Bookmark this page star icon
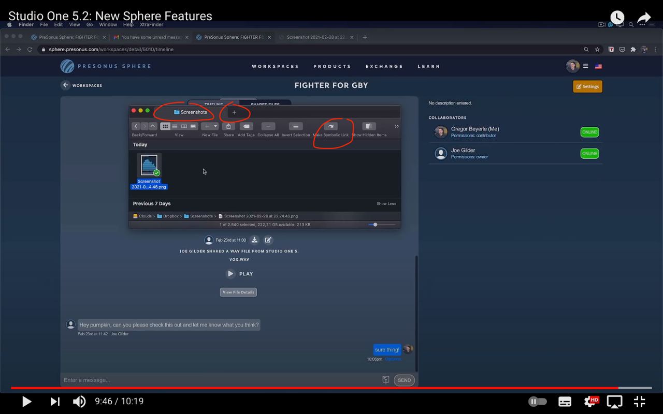The image size is (663, 414). [x=597, y=49]
